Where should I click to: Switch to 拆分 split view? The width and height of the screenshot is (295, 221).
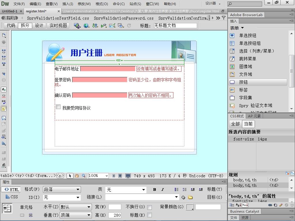[x=25, y=25]
